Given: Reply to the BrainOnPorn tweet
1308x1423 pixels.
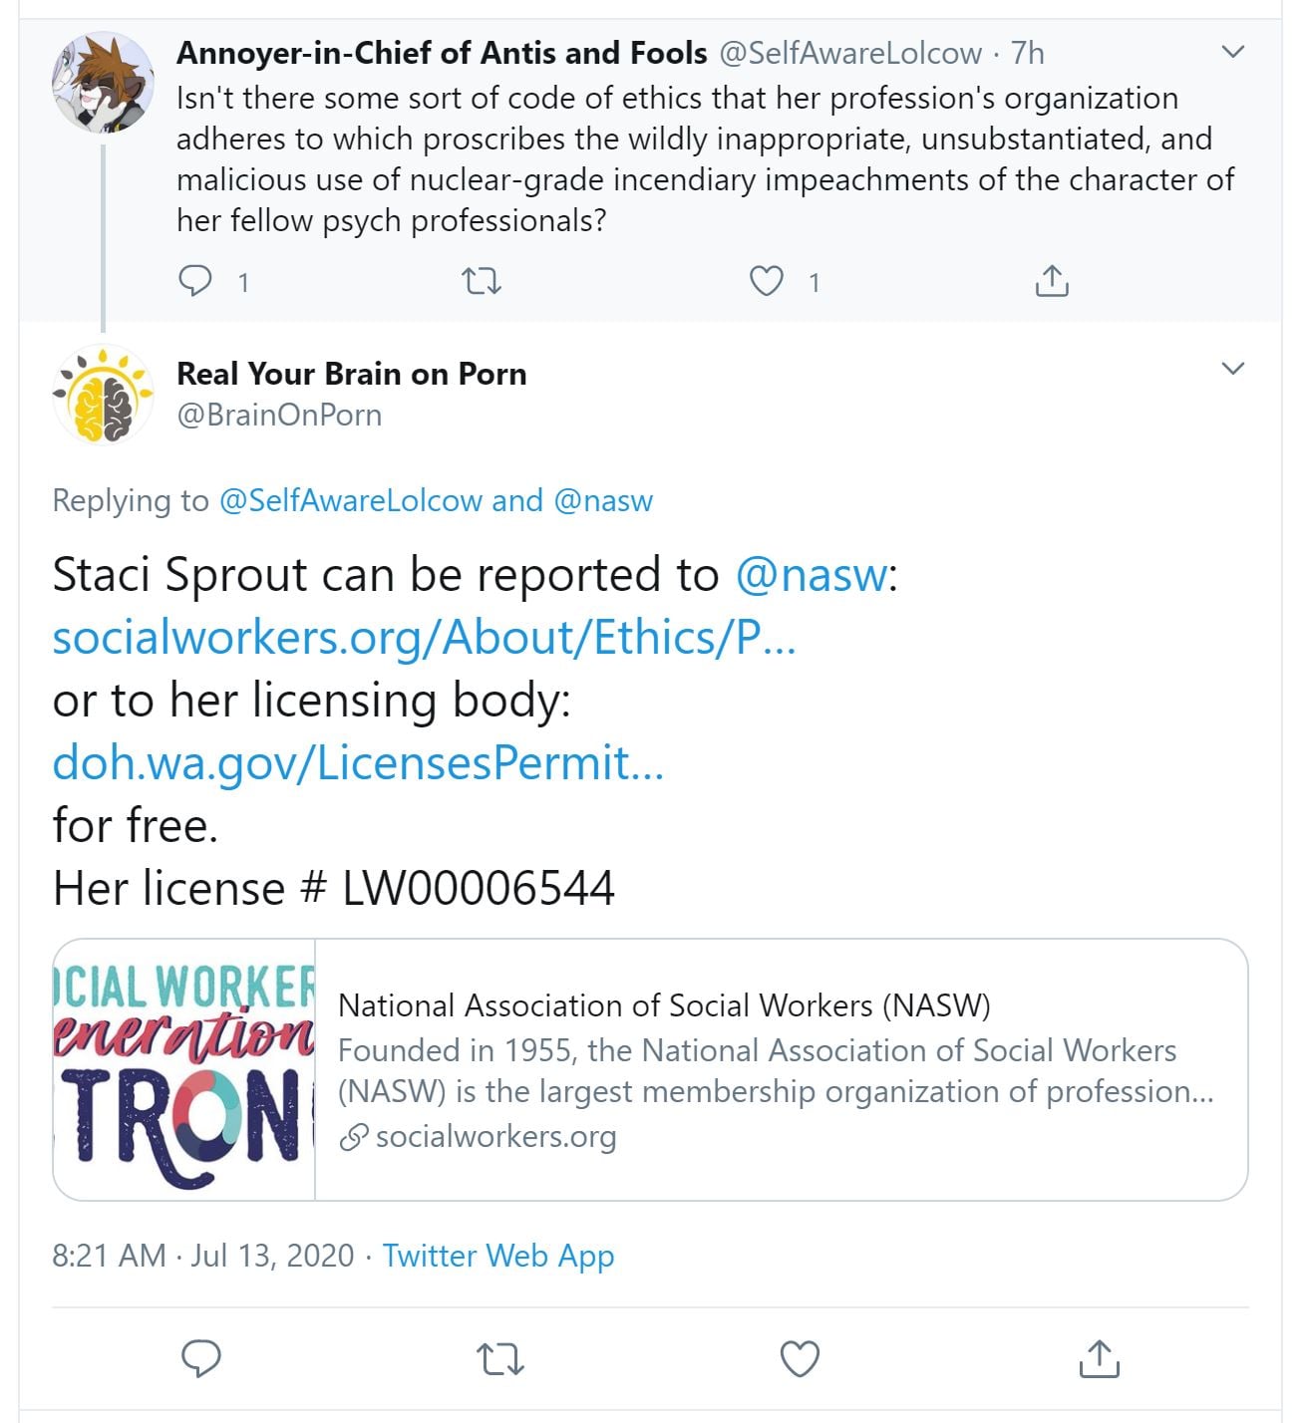Looking at the screenshot, I should (201, 1358).
